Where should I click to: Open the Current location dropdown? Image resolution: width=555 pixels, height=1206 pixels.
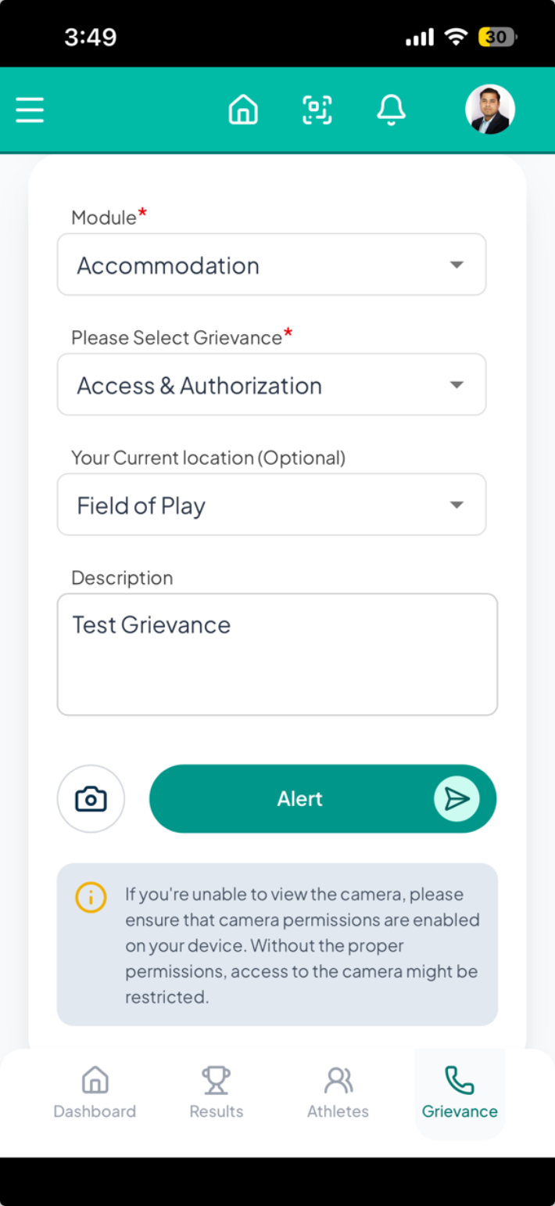click(271, 505)
